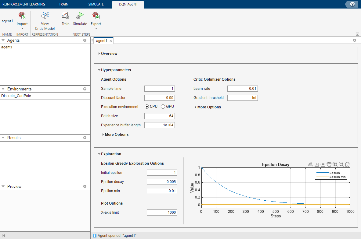The width and height of the screenshot is (361, 239).
Task: Select the pan hand tool on plot
Action: pos(329,164)
